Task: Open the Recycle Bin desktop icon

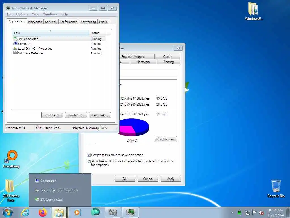Action: (276, 189)
